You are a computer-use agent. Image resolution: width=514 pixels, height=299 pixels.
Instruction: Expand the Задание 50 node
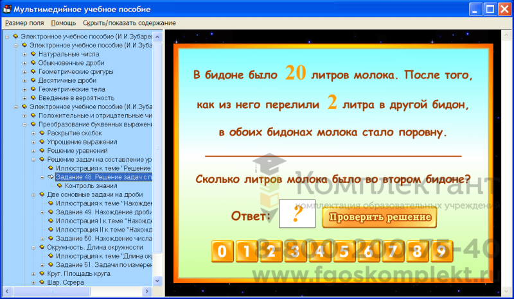42,239
